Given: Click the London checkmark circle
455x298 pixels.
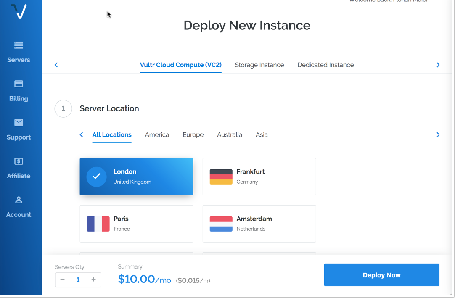Looking at the screenshot, I should (97, 177).
